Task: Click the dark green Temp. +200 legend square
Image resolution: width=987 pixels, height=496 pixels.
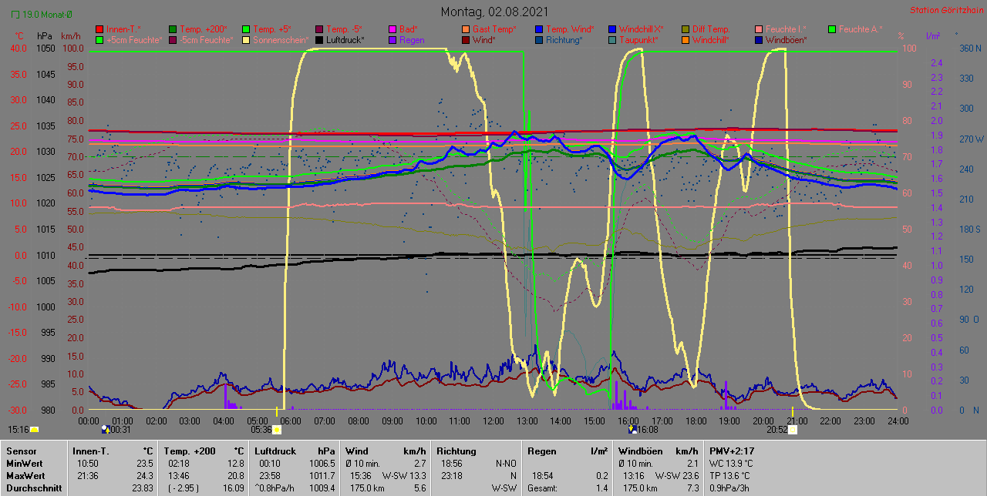Action: [172, 29]
